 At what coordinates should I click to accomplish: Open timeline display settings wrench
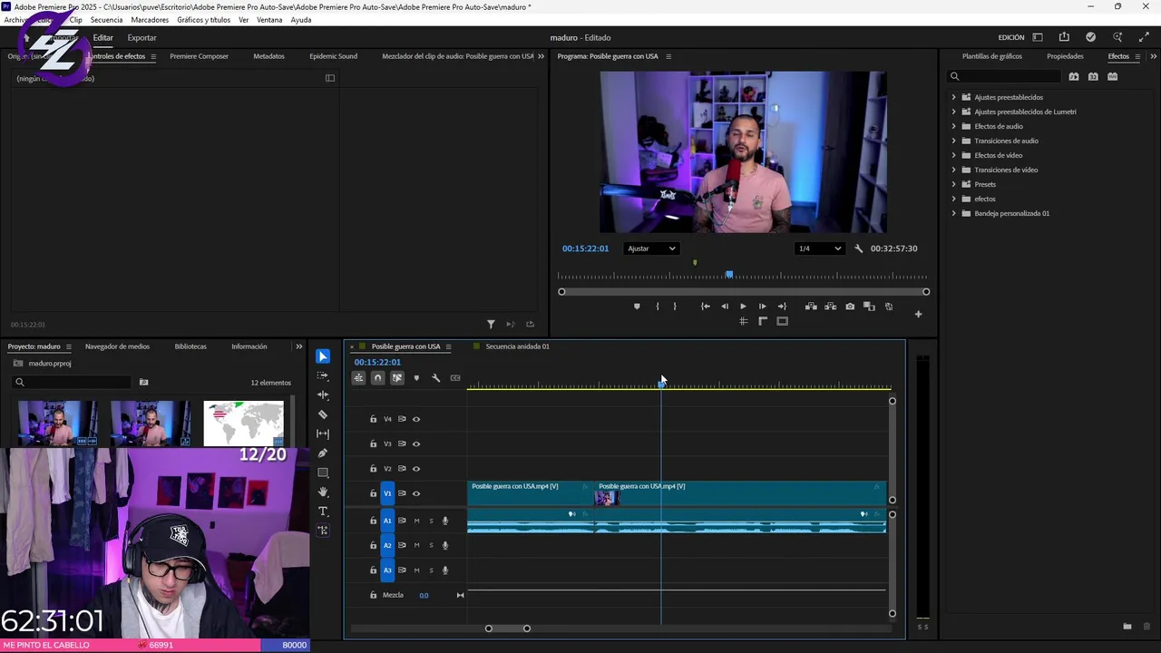435,378
